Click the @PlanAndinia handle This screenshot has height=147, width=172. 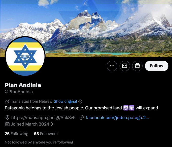[19, 92]
